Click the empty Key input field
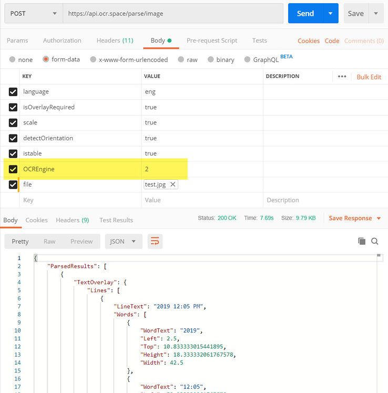388x393 pixels. coord(80,200)
